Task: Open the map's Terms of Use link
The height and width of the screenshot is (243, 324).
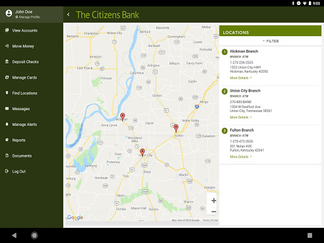Action: click(x=210, y=220)
